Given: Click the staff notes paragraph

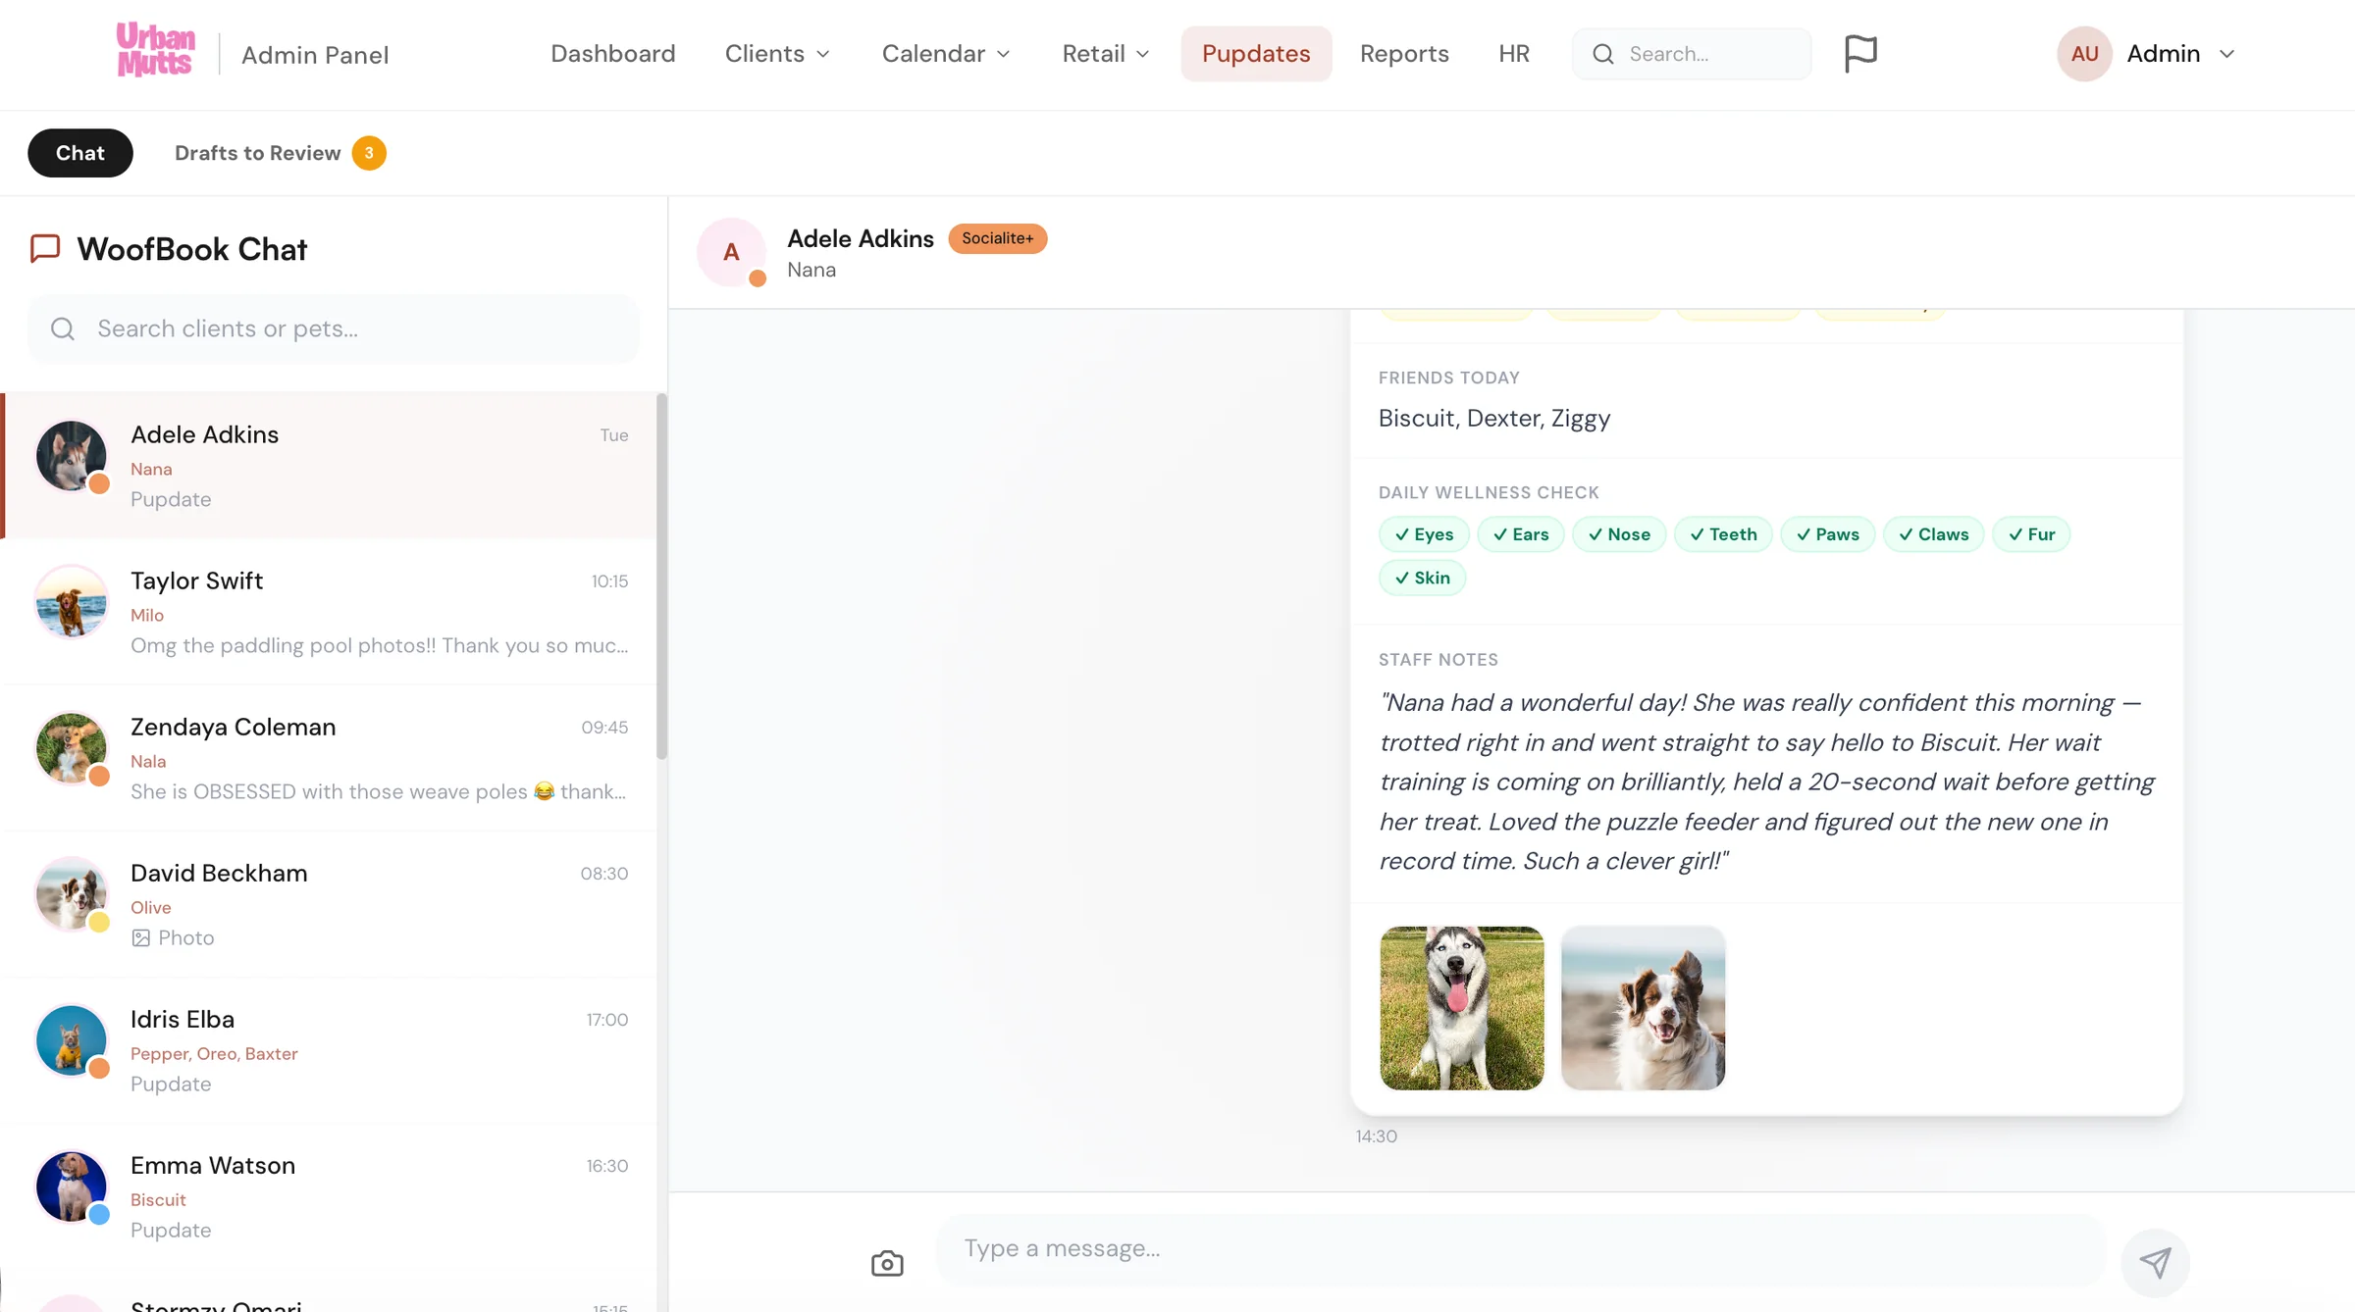Looking at the screenshot, I should pyautogui.click(x=1766, y=782).
